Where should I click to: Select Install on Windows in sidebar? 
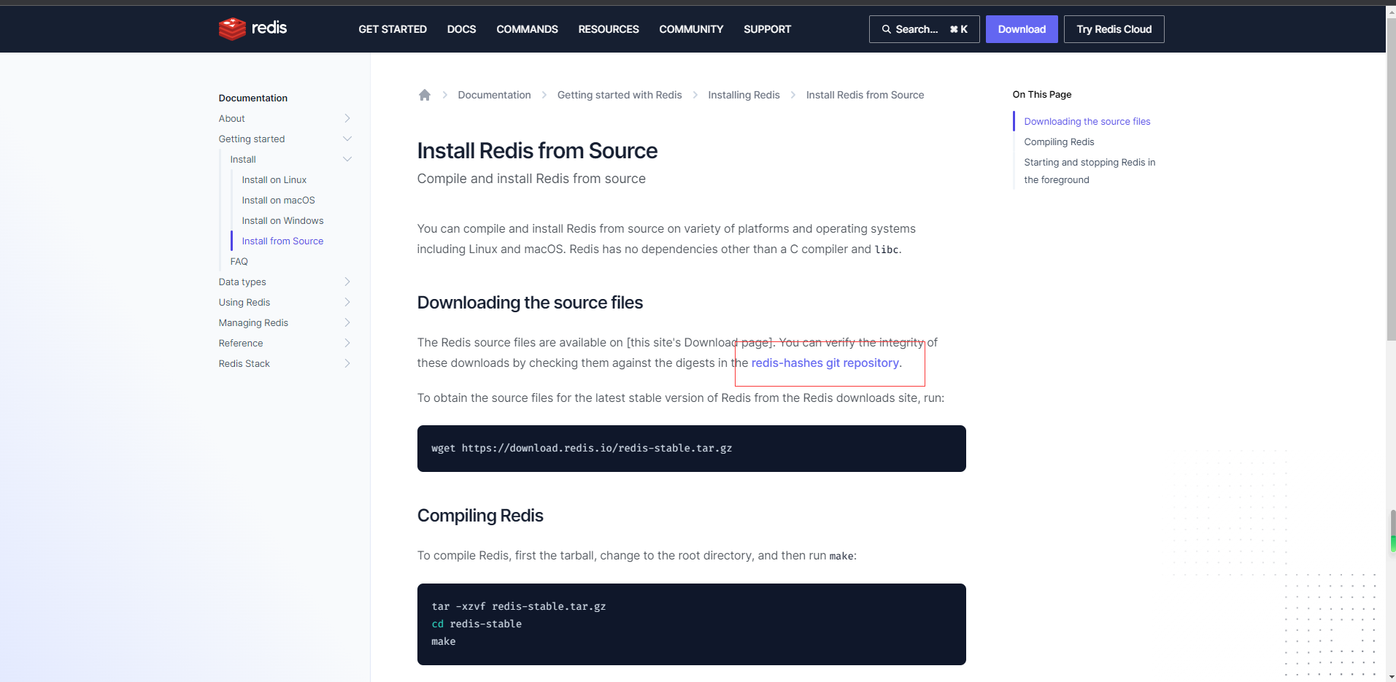click(282, 220)
